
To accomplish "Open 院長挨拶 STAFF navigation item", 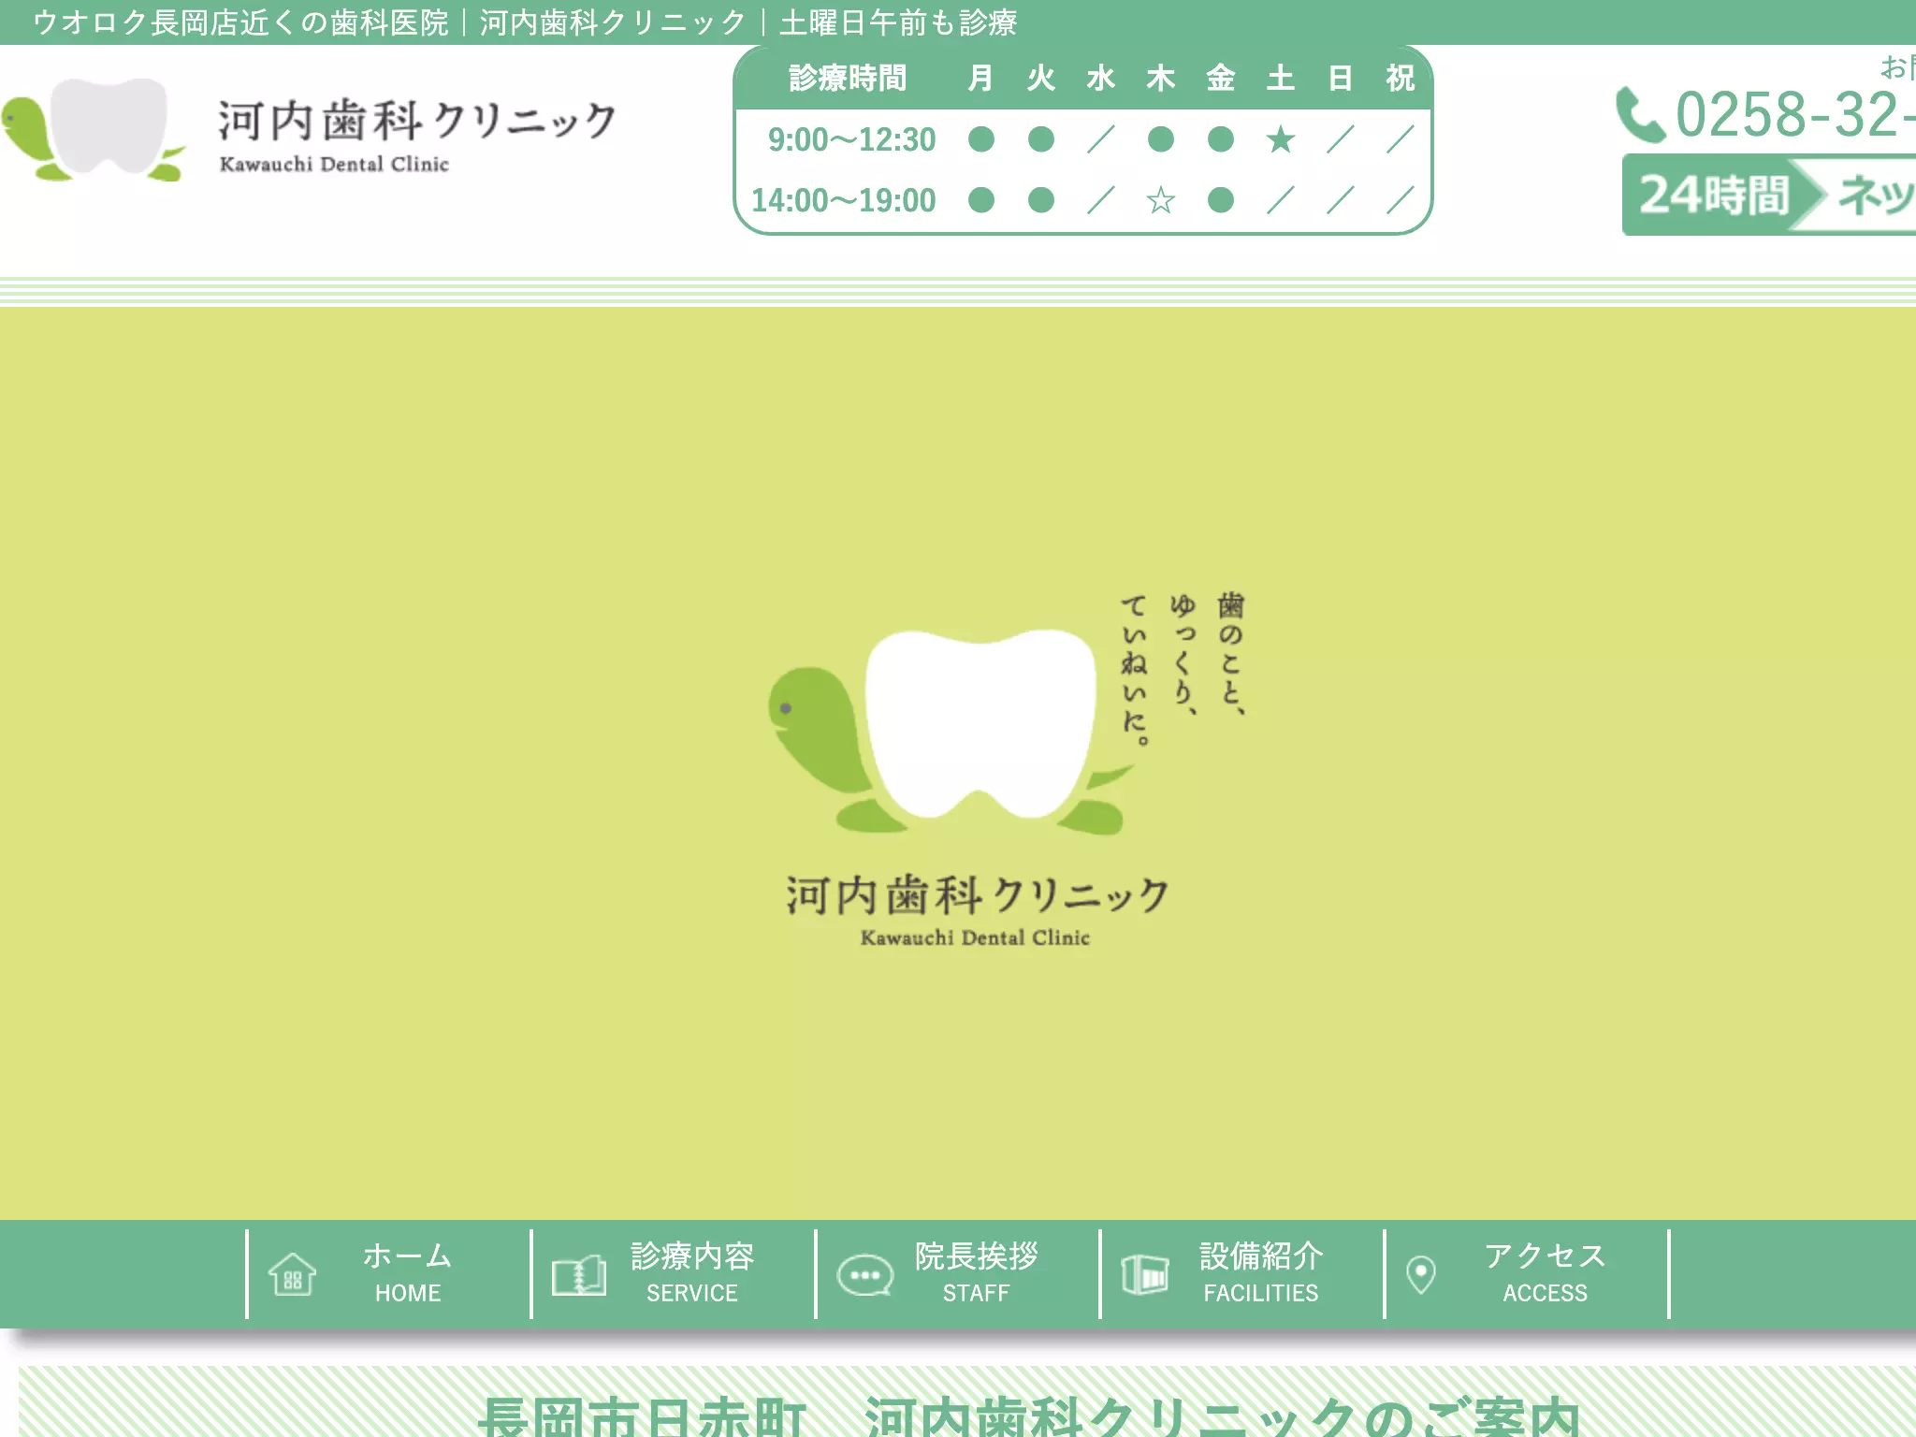I will pos(958,1273).
